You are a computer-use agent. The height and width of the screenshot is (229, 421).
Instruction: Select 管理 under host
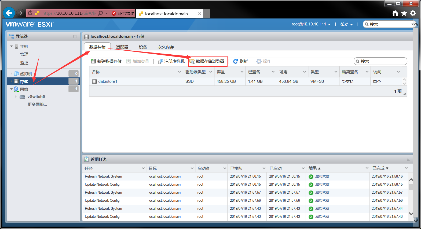click(x=24, y=54)
